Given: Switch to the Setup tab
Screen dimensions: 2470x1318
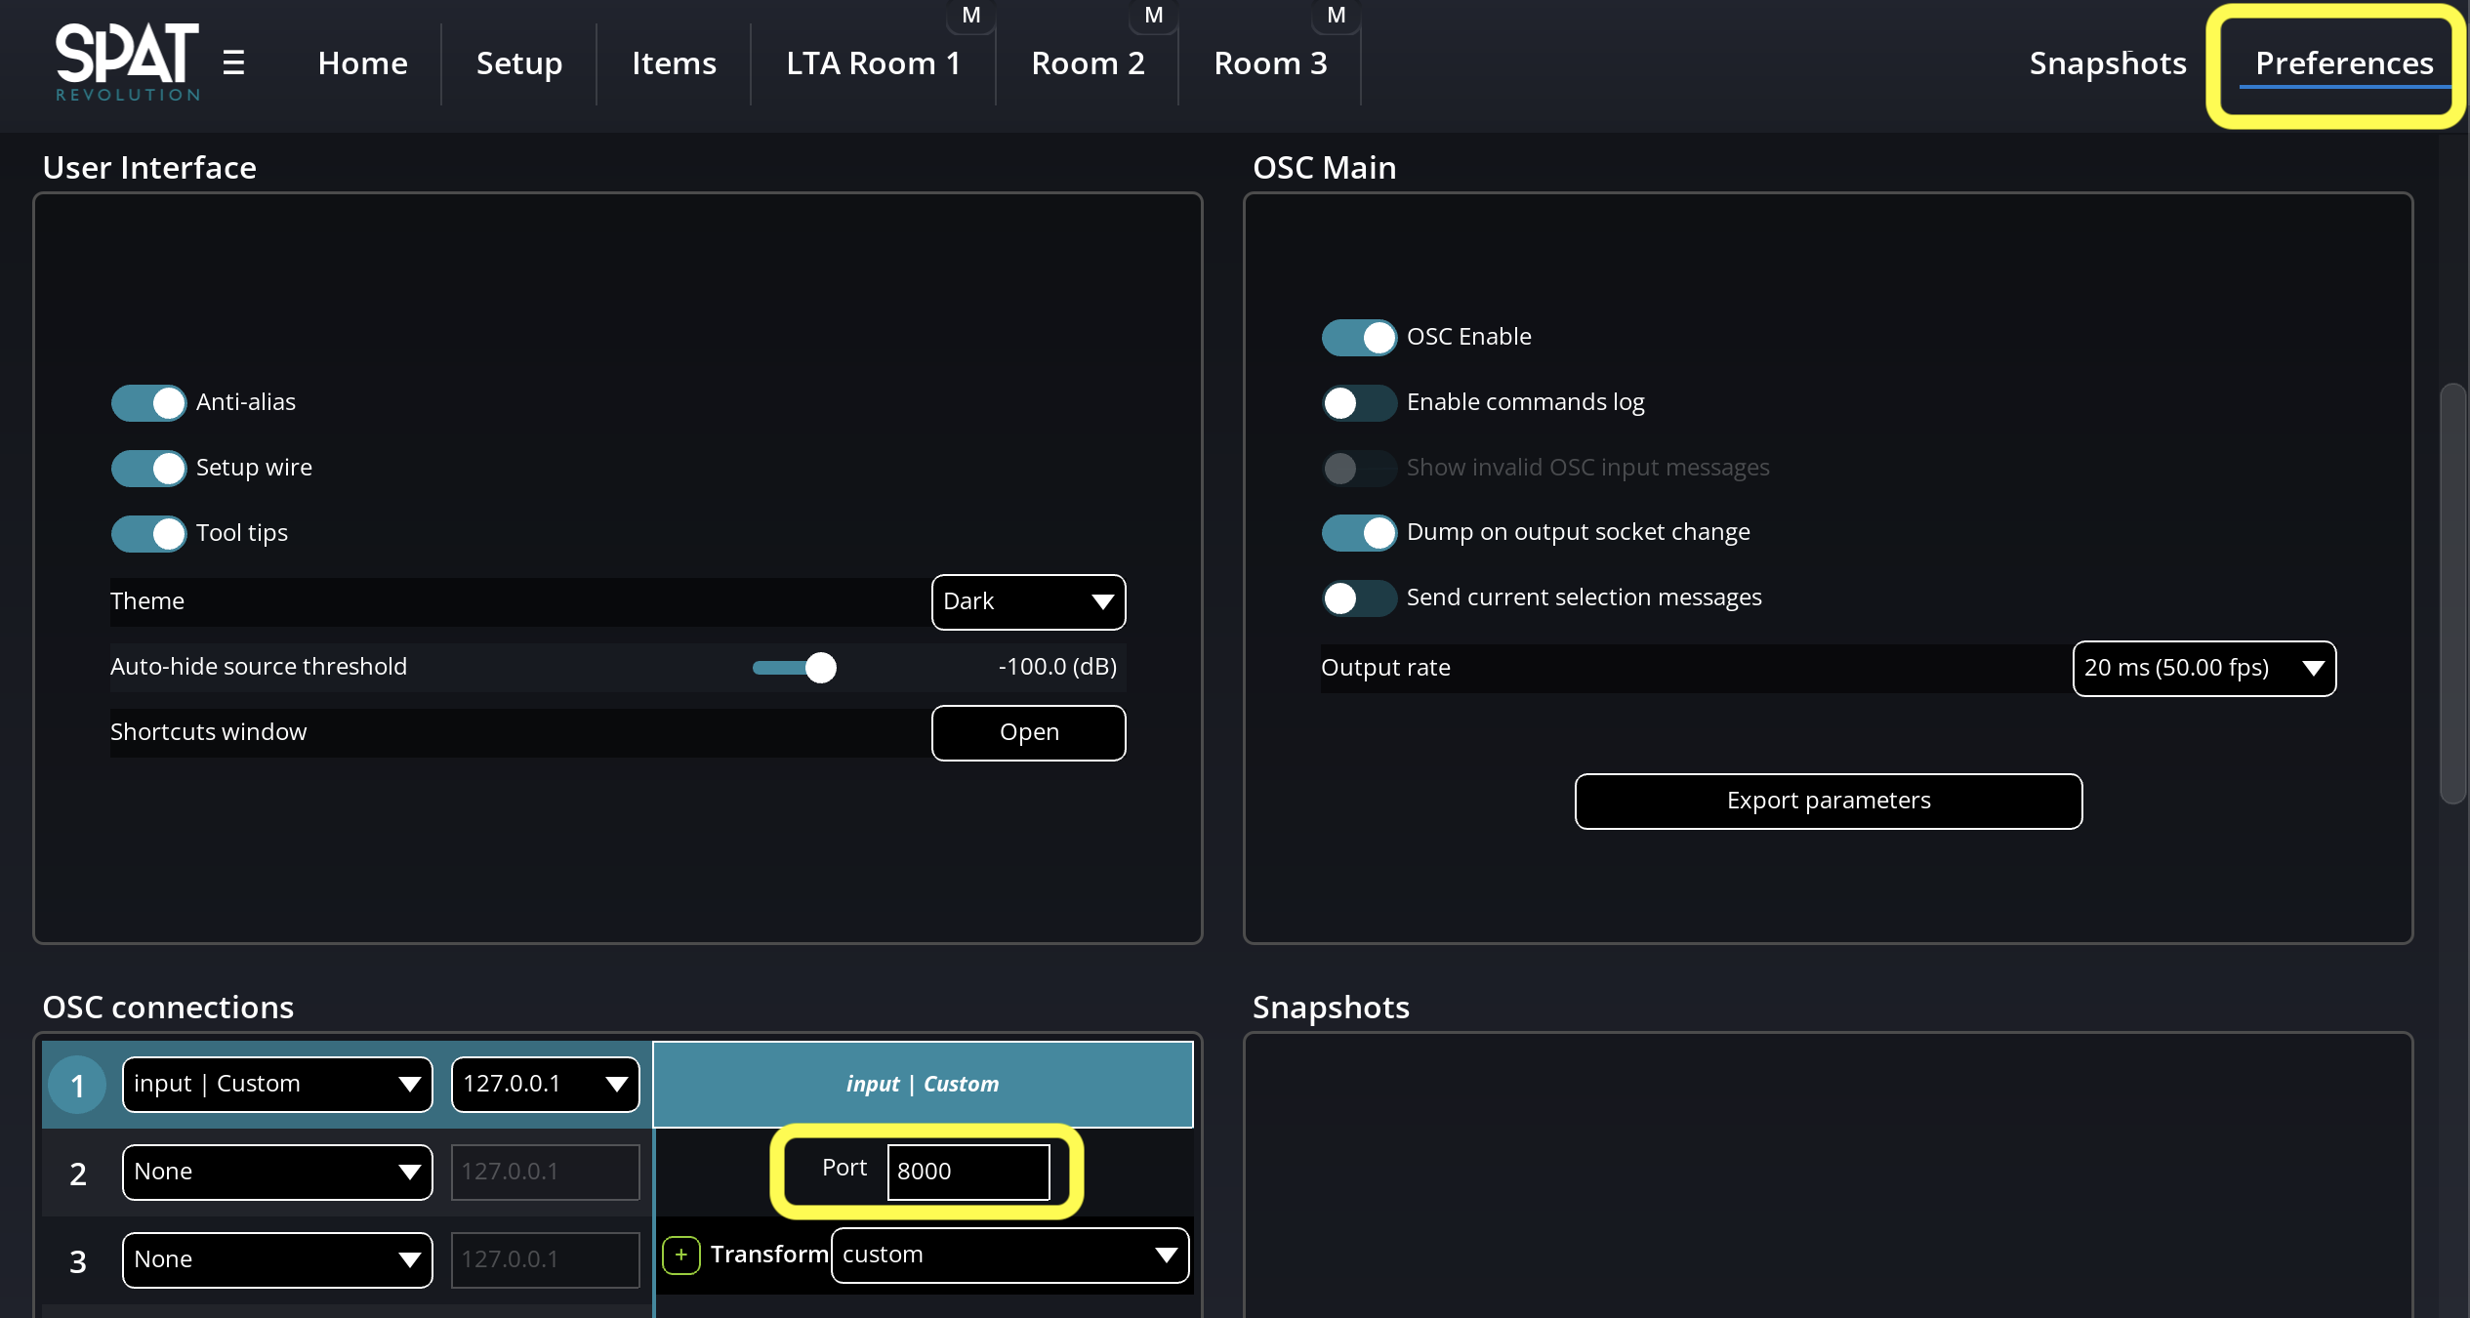Looking at the screenshot, I should point(519,63).
